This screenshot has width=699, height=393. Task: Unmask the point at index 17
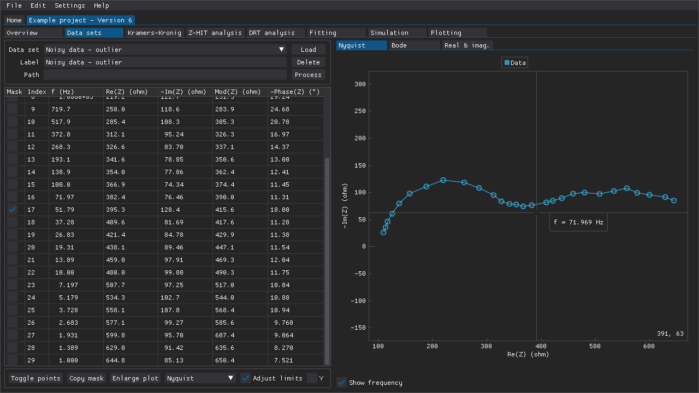click(x=13, y=210)
